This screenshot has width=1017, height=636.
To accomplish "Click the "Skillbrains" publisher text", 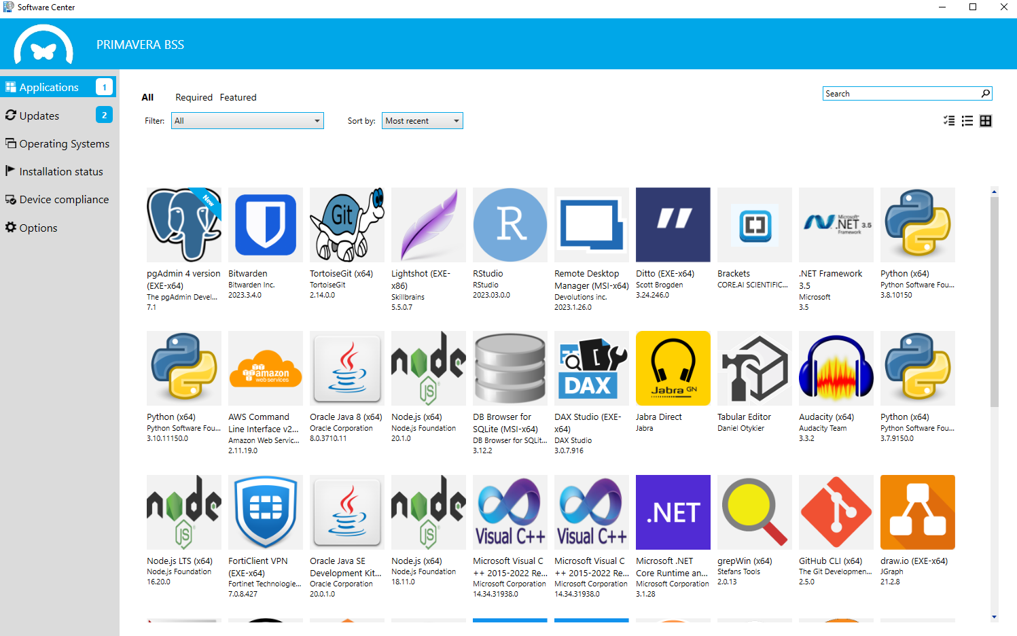I will pyautogui.click(x=408, y=298).
